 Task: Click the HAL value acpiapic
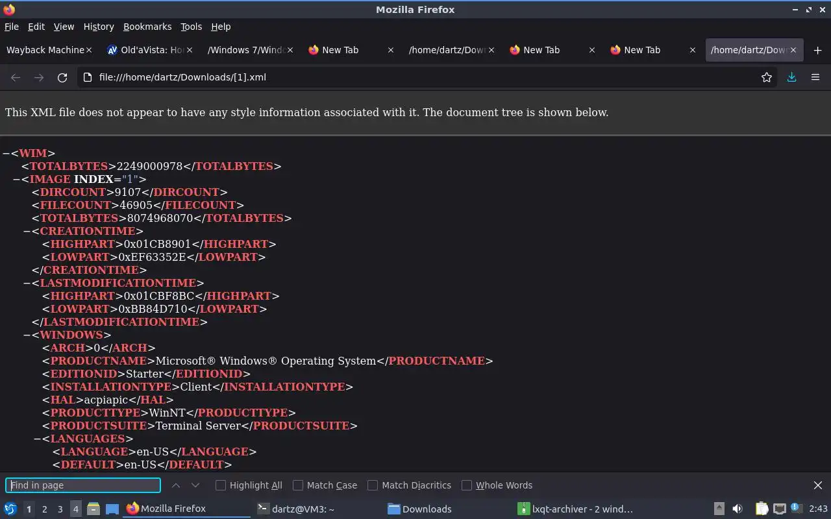pyautogui.click(x=106, y=400)
